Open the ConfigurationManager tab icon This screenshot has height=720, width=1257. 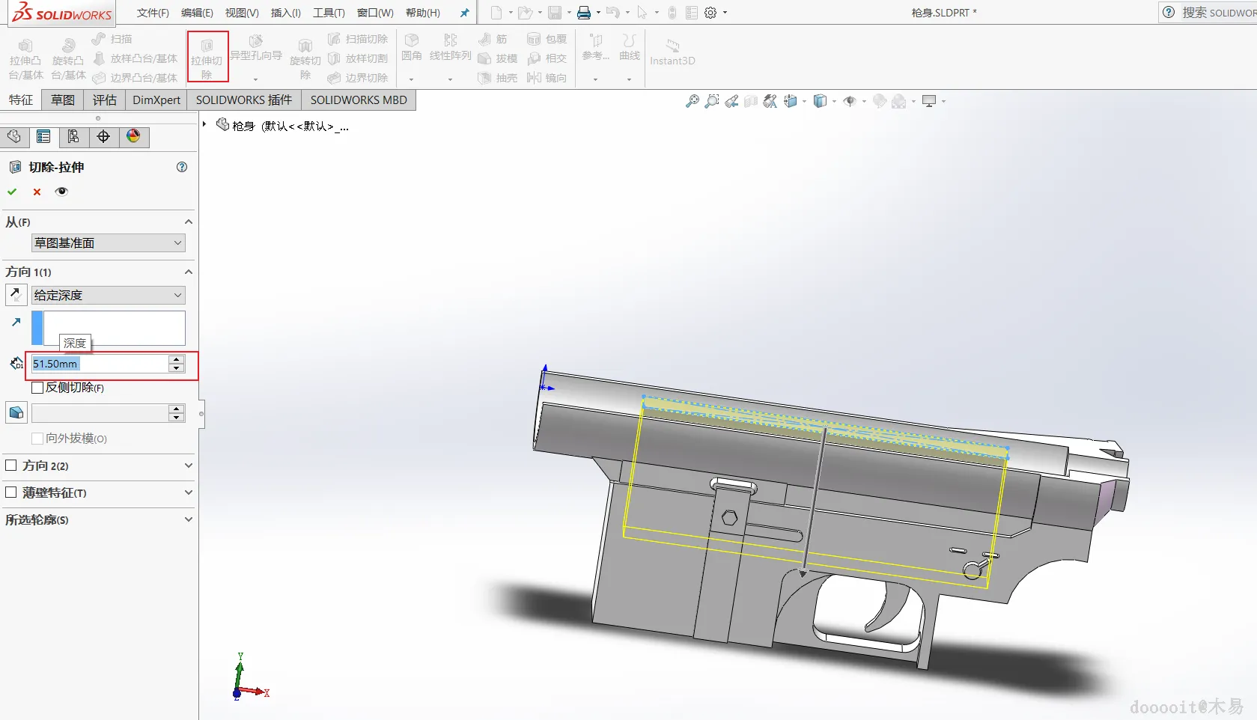coord(73,136)
